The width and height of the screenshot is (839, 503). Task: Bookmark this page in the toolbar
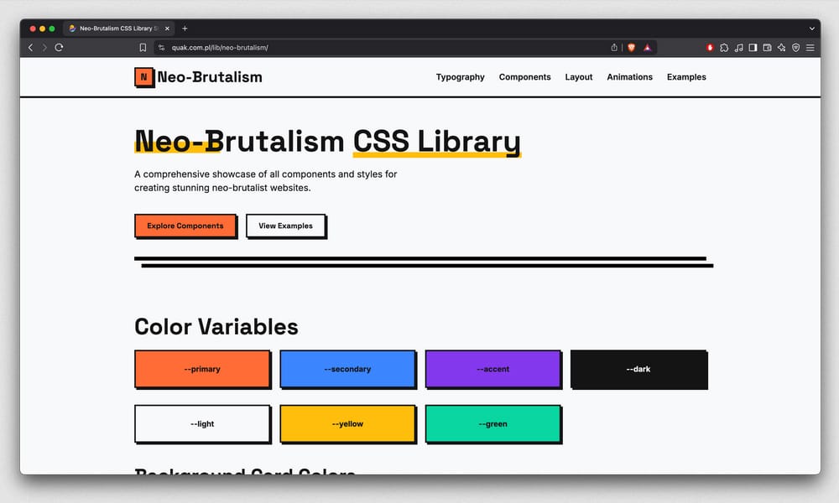click(143, 48)
